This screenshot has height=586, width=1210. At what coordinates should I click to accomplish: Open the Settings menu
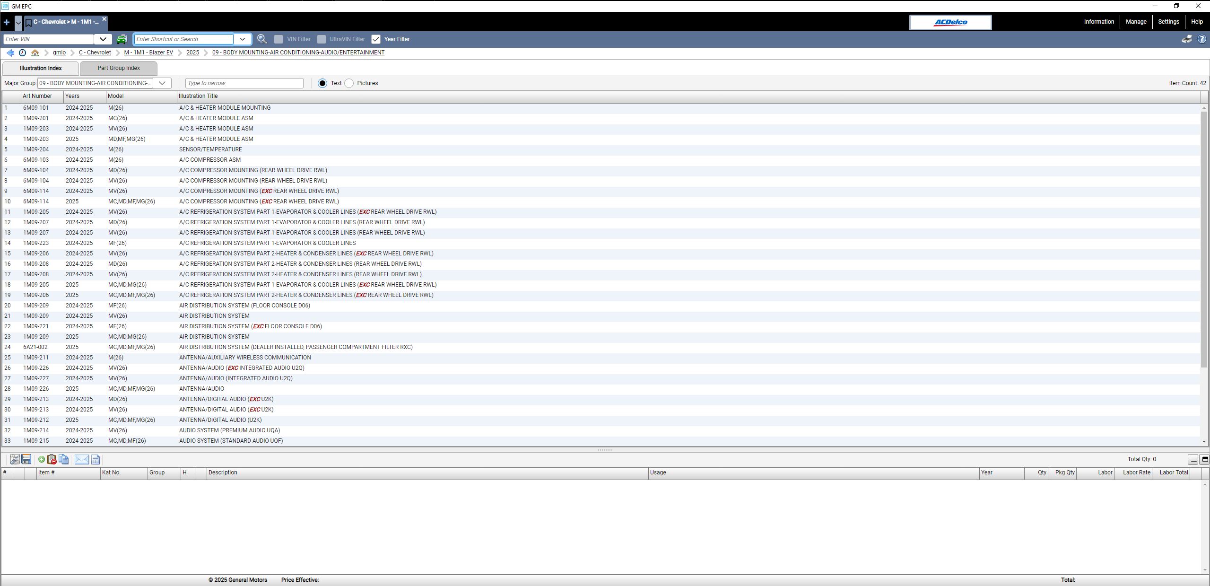1168,22
